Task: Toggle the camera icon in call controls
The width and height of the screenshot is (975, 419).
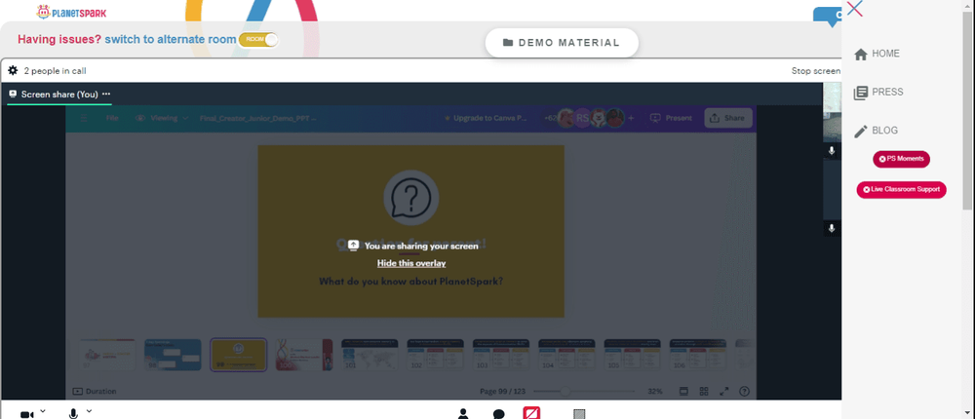Action: pos(26,413)
